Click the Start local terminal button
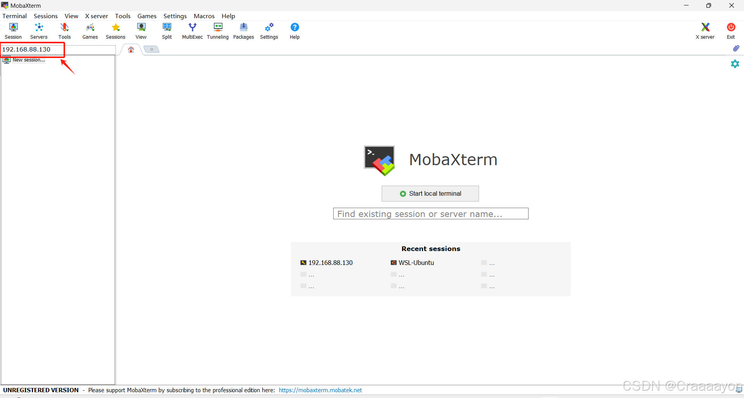744x398 pixels. (x=430, y=193)
